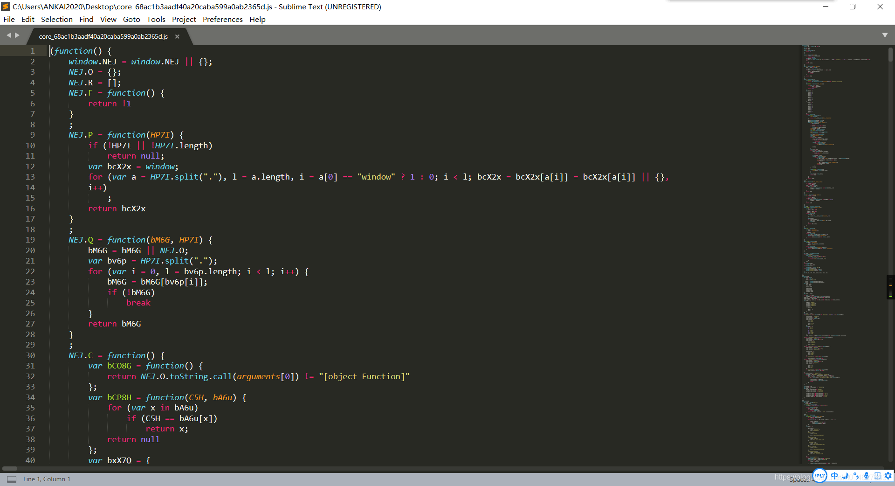Open the IME soft keyboard icon
The width and height of the screenshot is (895, 486).
(877, 476)
